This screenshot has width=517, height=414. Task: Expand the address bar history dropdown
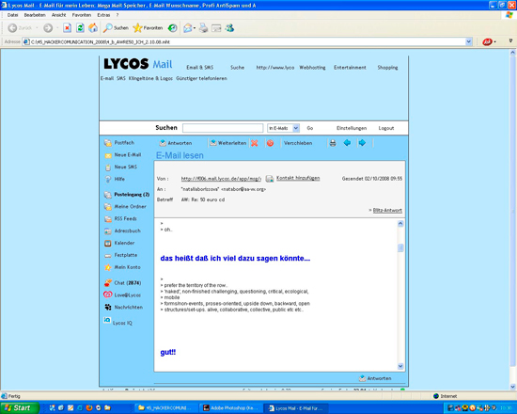point(468,42)
